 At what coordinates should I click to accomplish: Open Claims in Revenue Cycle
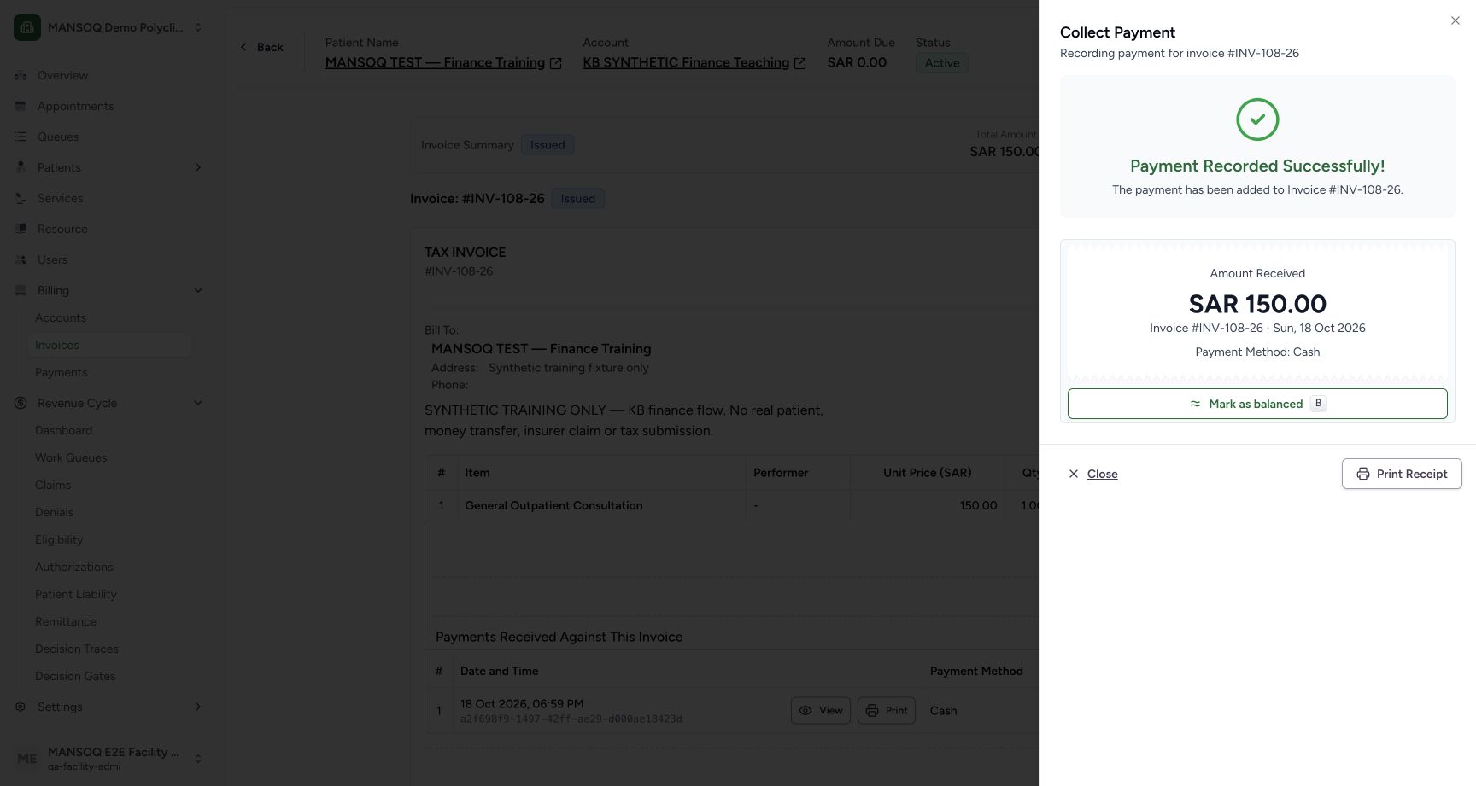pyautogui.click(x=53, y=485)
